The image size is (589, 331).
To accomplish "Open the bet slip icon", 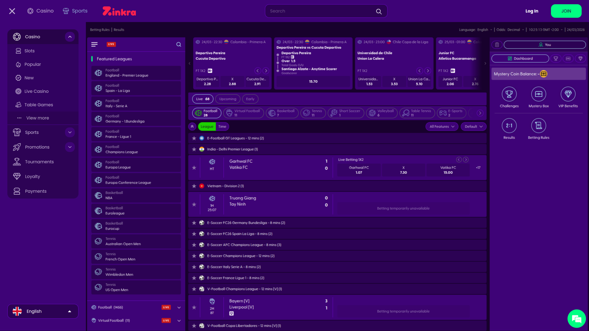I will coord(497,45).
